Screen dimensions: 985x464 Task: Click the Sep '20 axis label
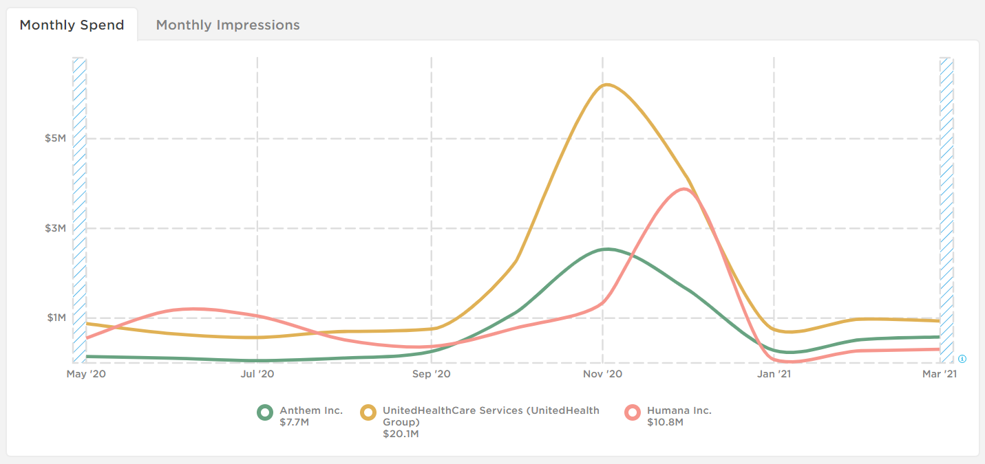tap(432, 373)
